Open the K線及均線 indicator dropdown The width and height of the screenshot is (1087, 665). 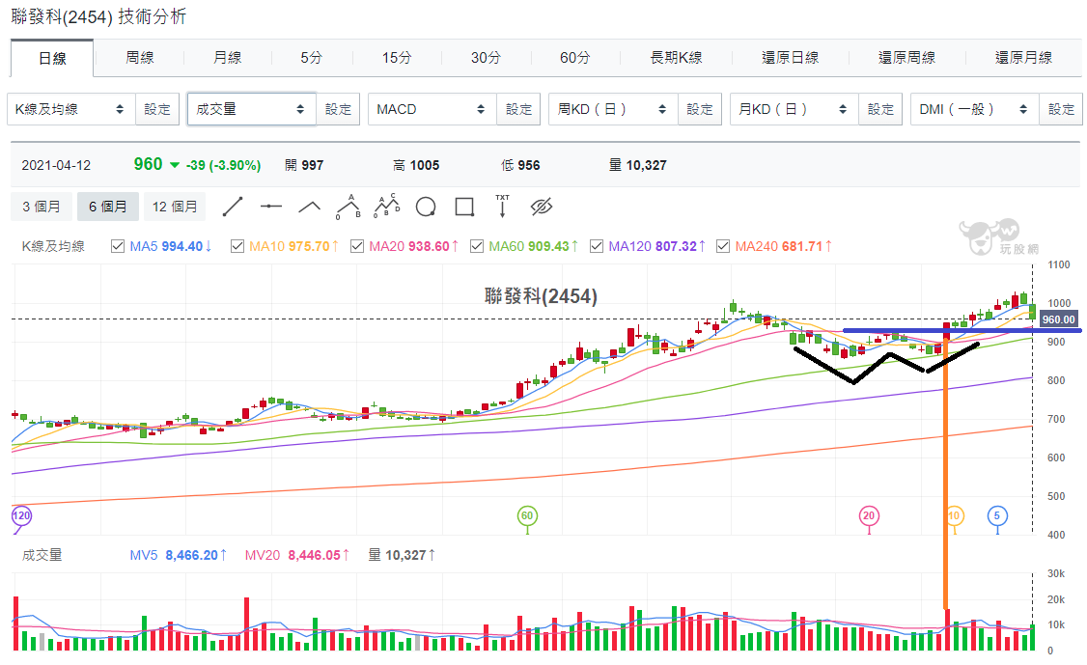point(71,109)
